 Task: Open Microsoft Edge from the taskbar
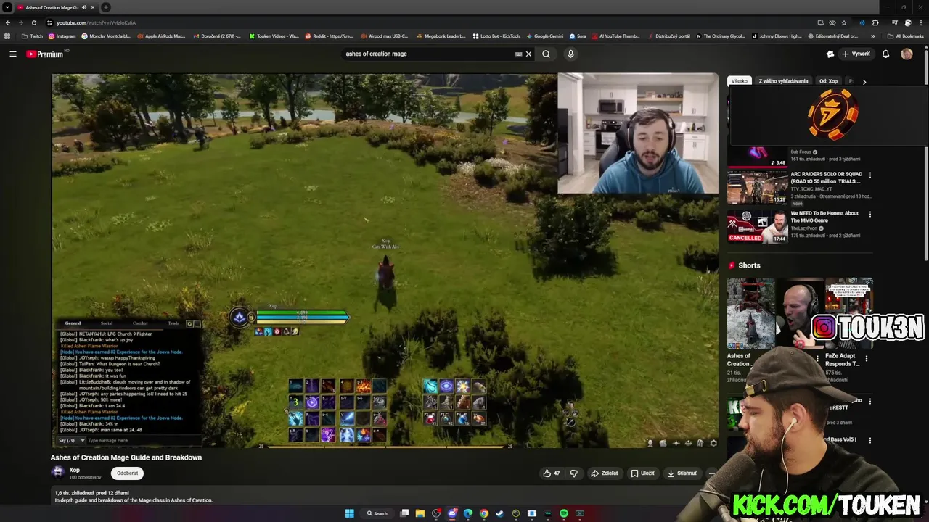467,513
